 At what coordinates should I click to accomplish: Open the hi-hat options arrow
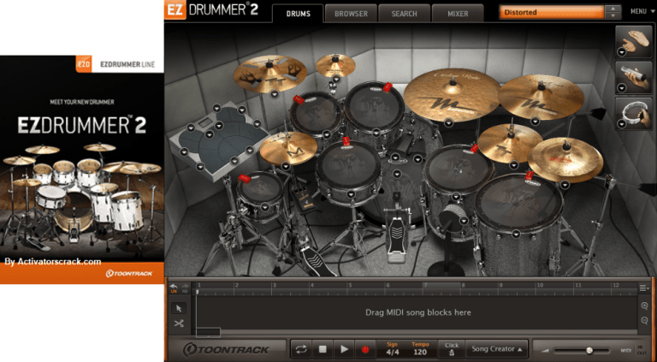[286, 166]
